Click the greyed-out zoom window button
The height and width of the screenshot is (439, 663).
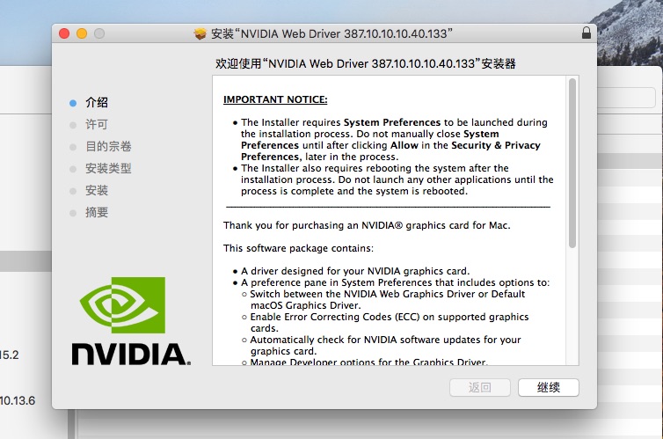pos(99,33)
